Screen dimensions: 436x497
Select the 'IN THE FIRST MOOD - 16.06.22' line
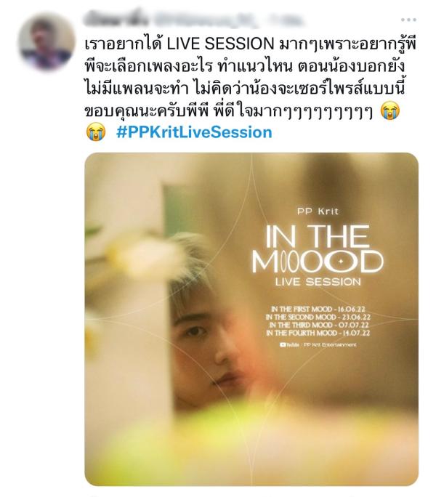pyautogui.click(x=318, y=309)
